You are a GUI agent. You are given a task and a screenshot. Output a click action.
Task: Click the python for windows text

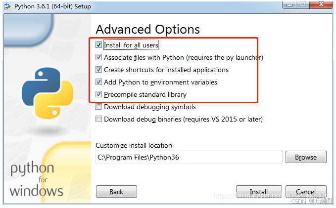click(36, 179)
